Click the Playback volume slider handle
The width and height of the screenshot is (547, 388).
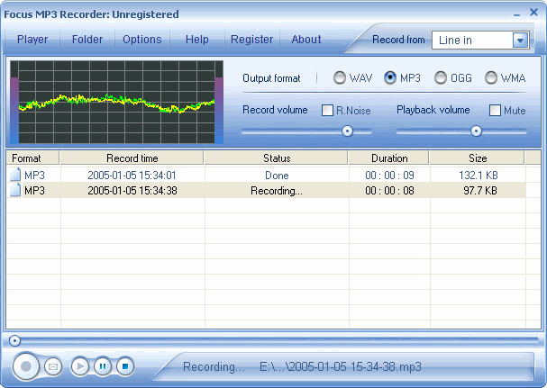tap(476, 131)
